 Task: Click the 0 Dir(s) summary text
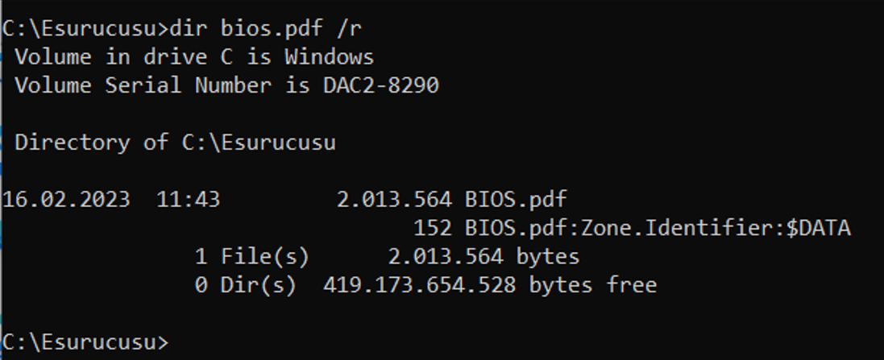coord(245,285)
